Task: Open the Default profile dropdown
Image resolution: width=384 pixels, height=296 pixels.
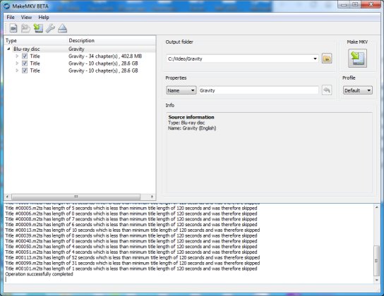Action: tap(358, 90)
